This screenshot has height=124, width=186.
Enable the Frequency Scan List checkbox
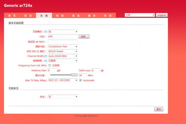click(x=50, y=65)
